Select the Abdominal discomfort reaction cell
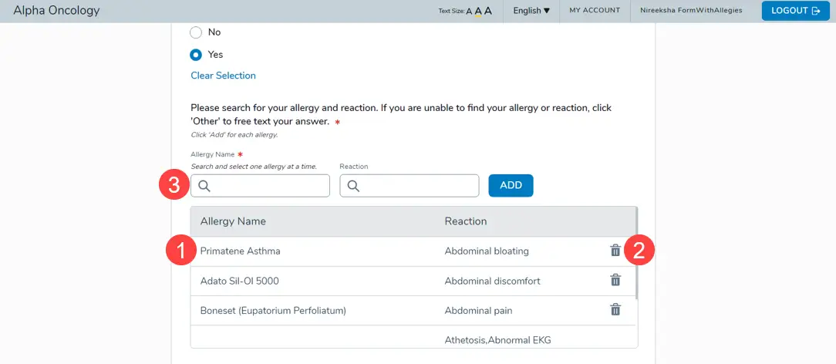Viewport: 836px width, 364px height. click(x=492, y=281)
